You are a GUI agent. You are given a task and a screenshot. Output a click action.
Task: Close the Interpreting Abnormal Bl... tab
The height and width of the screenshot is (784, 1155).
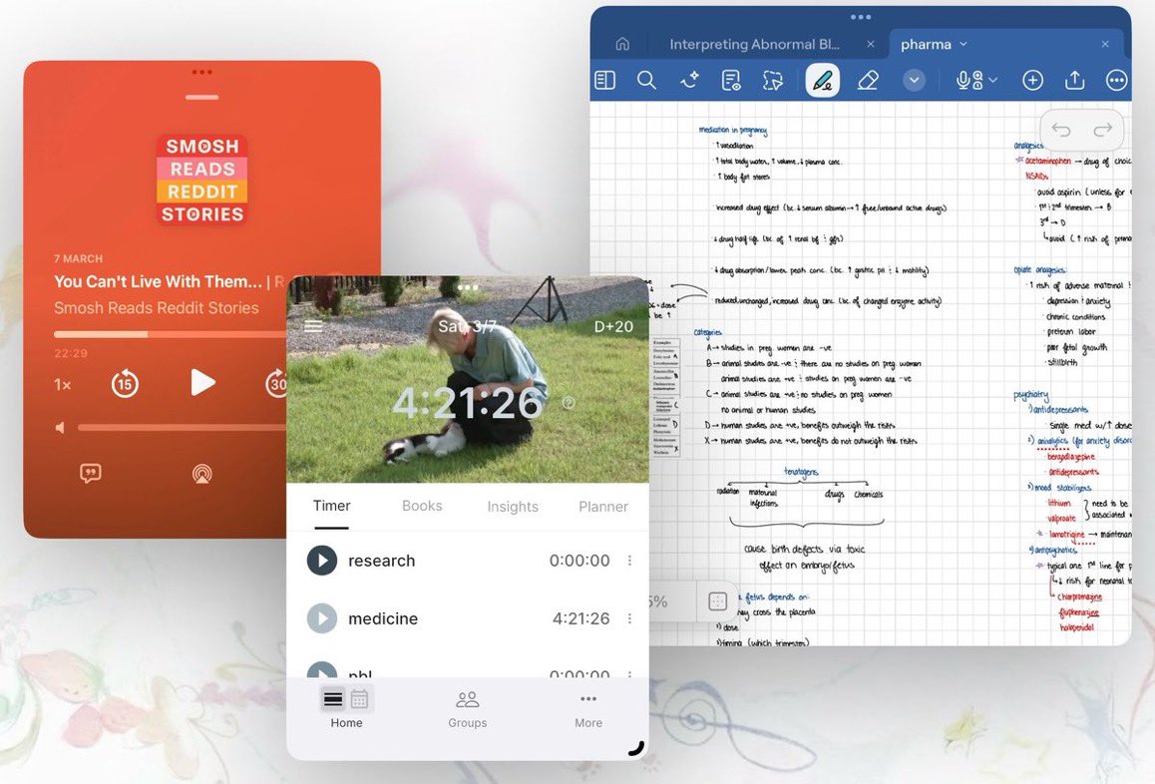[x=871, y=44]
